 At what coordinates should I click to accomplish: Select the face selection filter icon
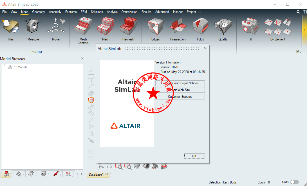point(91,94)
